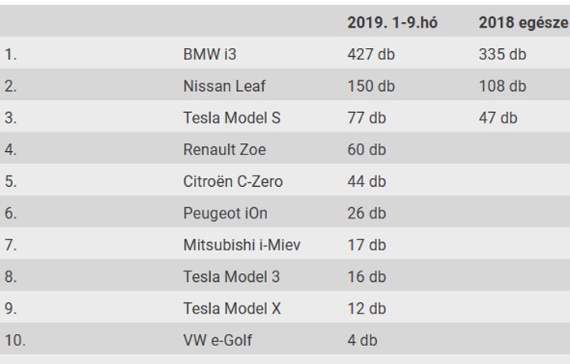Click the 108 db cell

click(502, 86)
